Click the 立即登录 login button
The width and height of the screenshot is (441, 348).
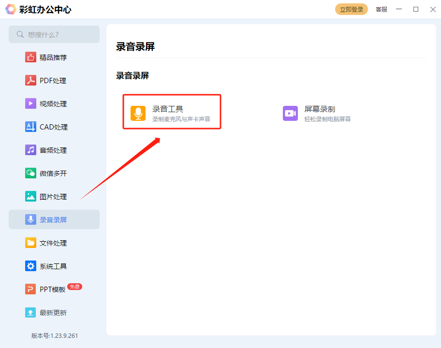[351, 9]
